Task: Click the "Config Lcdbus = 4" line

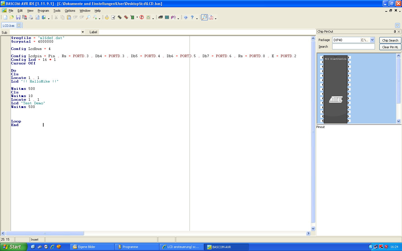Action: 31,49
